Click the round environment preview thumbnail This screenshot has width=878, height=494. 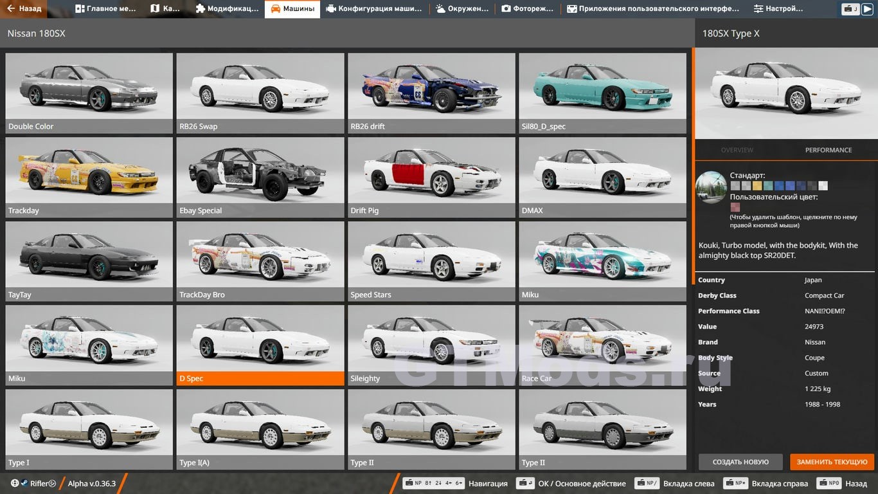click(x=711, y=187)
